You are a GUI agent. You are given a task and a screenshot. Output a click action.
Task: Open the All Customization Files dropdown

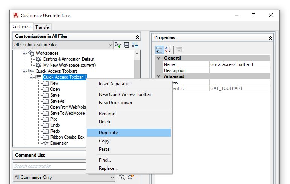pyautogui.click(x=111, y=45)
